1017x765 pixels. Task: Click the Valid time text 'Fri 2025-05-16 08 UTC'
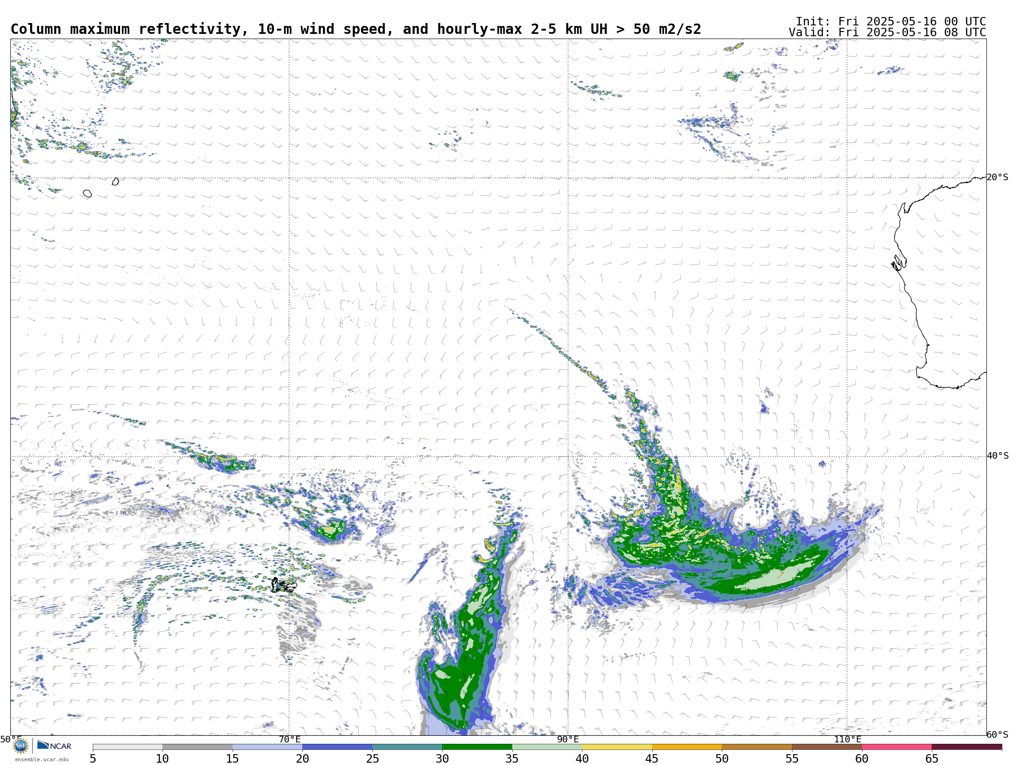pos(912,32)
